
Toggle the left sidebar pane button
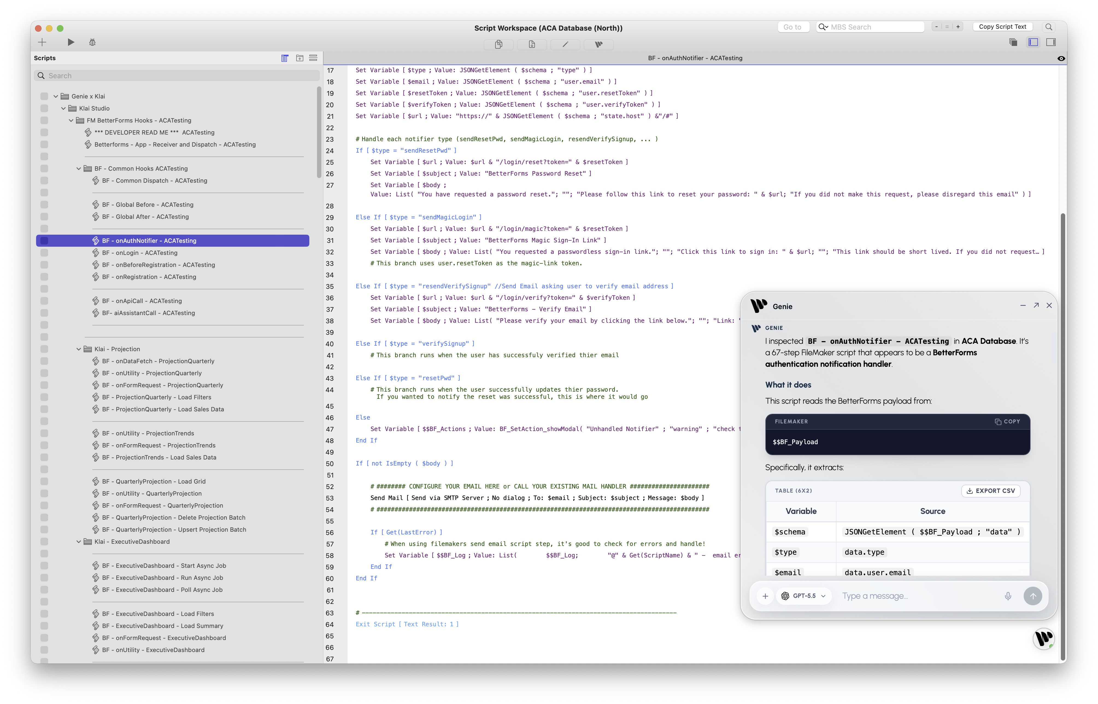pos(1033,42)
